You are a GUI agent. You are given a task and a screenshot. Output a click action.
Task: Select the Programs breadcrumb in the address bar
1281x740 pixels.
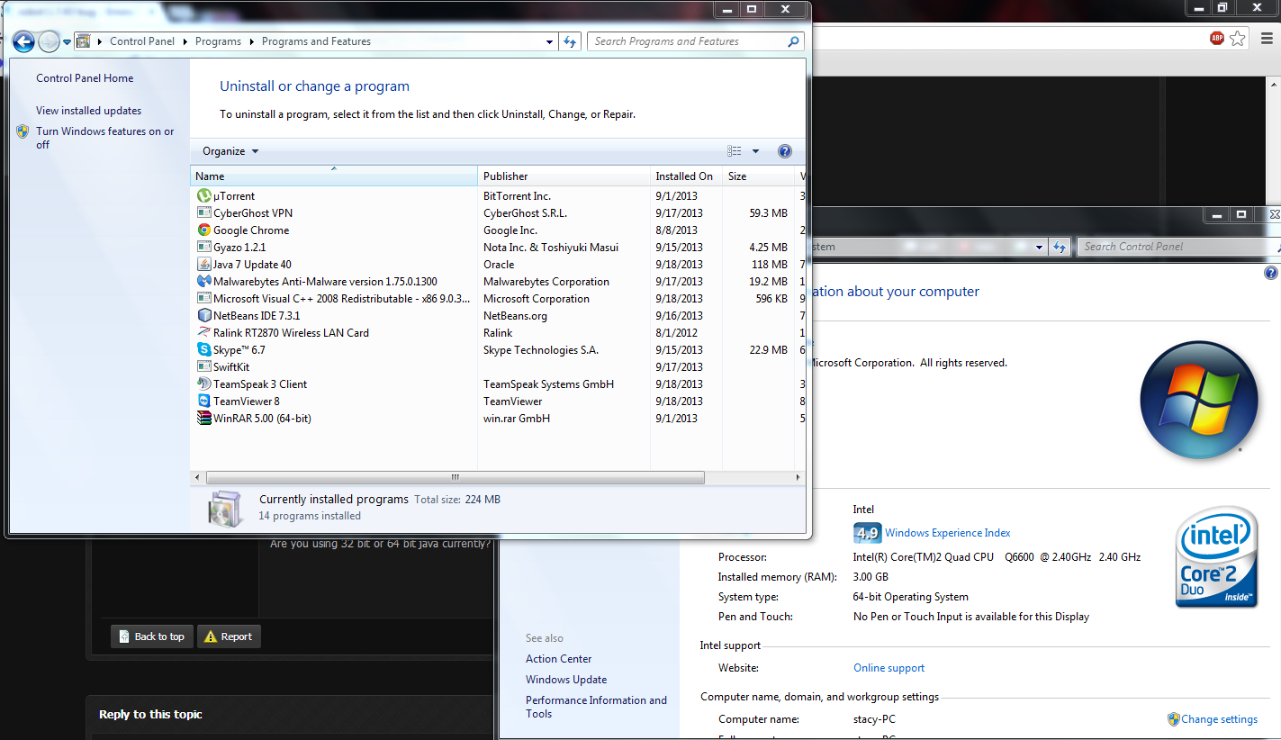coord(219,41)
